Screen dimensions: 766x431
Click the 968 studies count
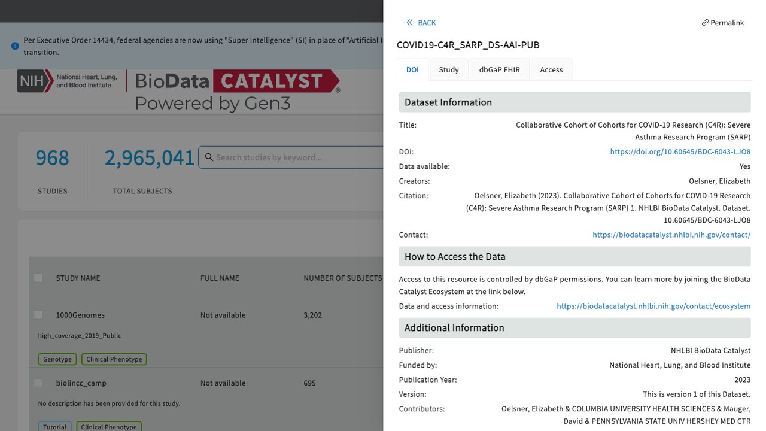53,158
